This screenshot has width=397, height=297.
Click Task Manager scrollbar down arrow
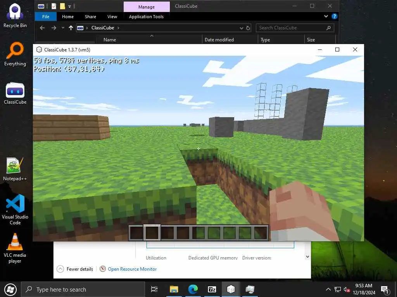click(x=307, y=257)
